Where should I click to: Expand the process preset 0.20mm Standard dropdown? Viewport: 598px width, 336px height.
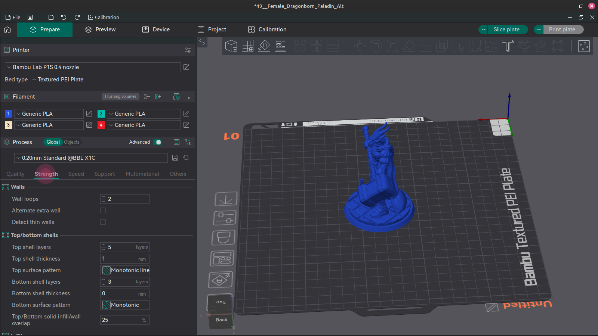91,158
